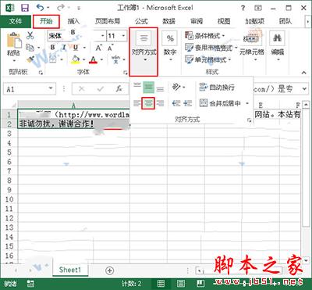The image size is (312, 290).
Task: Apply the red font color A
Action: coord(93,59)
